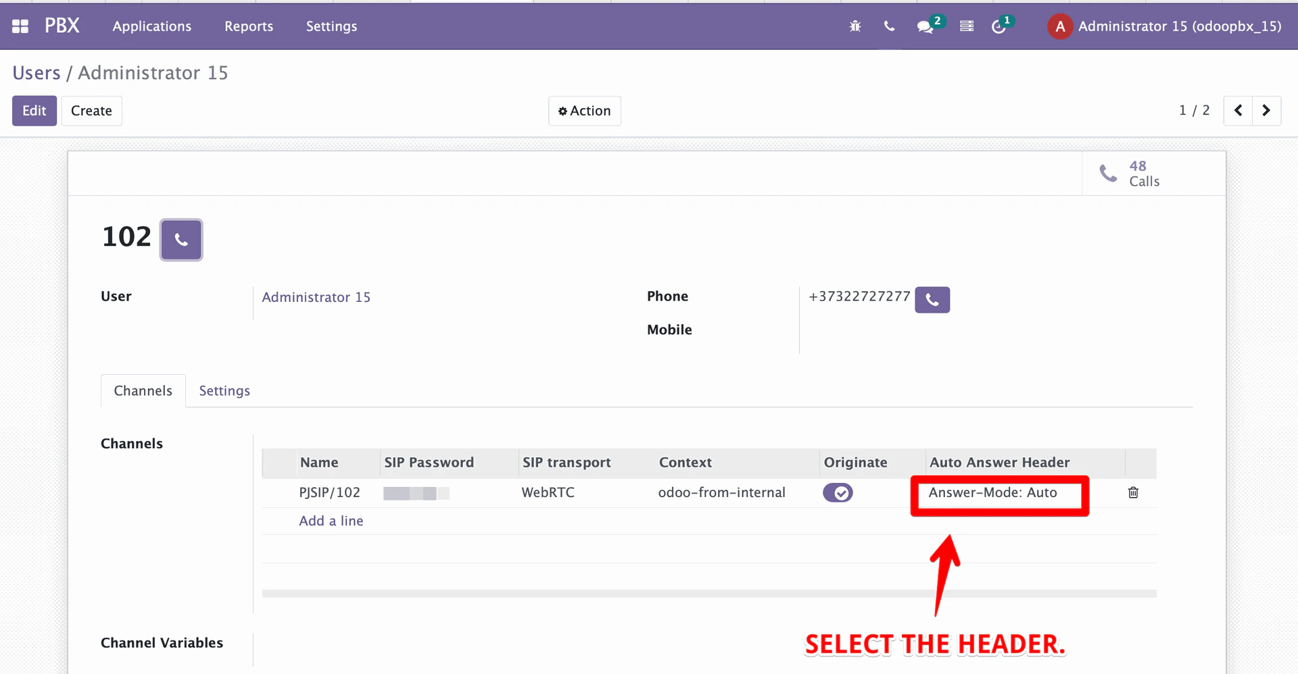1298x674 pixels.
Task: Click the 1 / 2 pager counter
Action: click(1195, 111)
